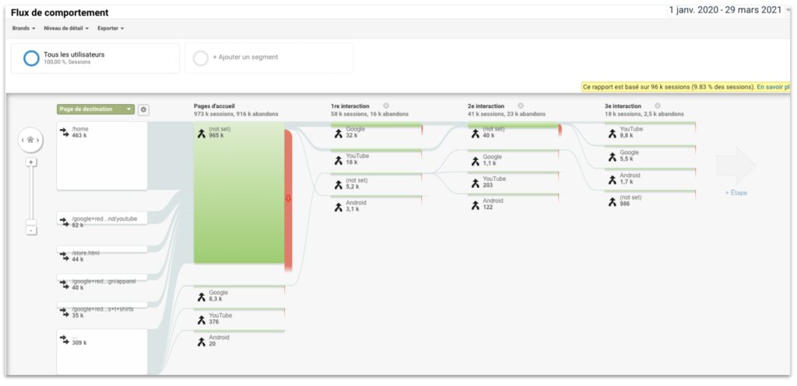797x386 pixels.
Task: Open the flow settings gear icon
Action: point(143,110)
